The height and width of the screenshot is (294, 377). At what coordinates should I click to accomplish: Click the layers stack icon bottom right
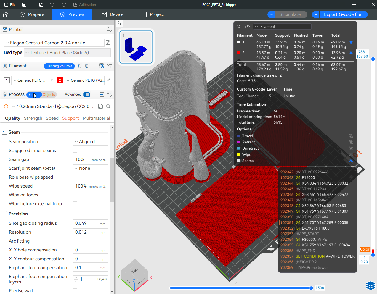370,286
